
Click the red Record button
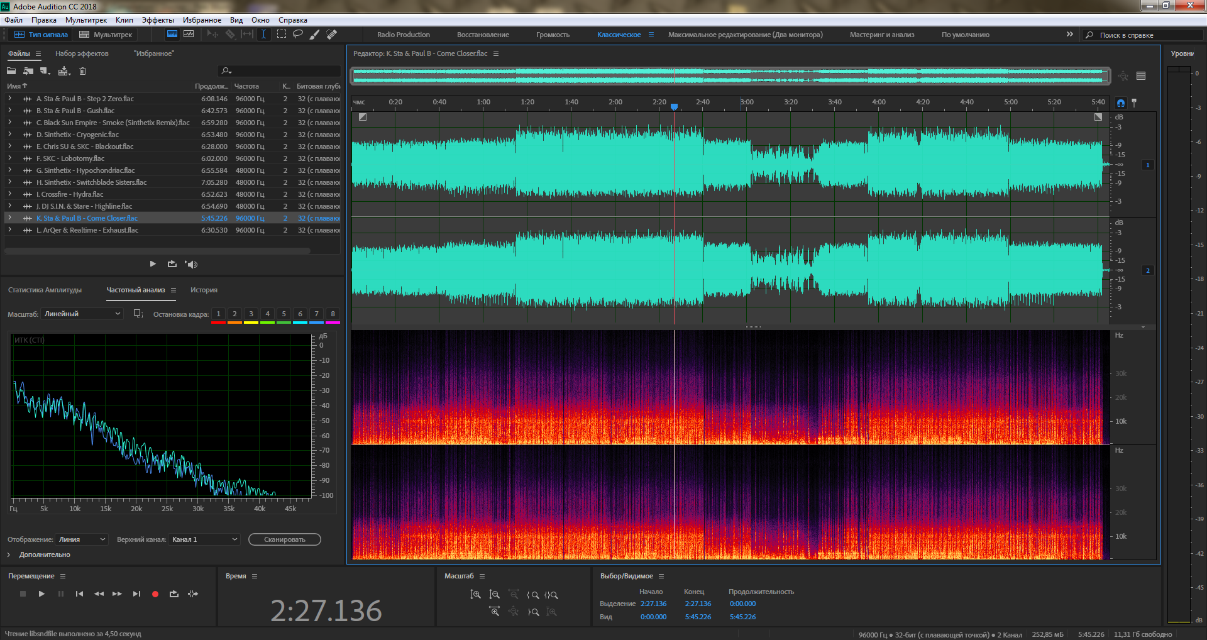pyautogui.click(x=155, y=594)
